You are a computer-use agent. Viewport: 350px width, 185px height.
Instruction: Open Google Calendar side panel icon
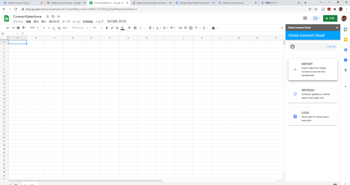[x=345, y=30]
